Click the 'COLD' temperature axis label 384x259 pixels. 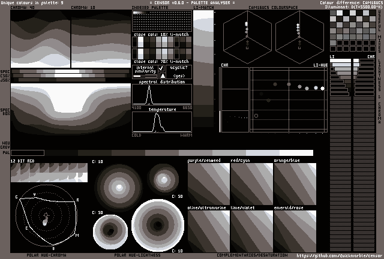[x=136, y=135]
